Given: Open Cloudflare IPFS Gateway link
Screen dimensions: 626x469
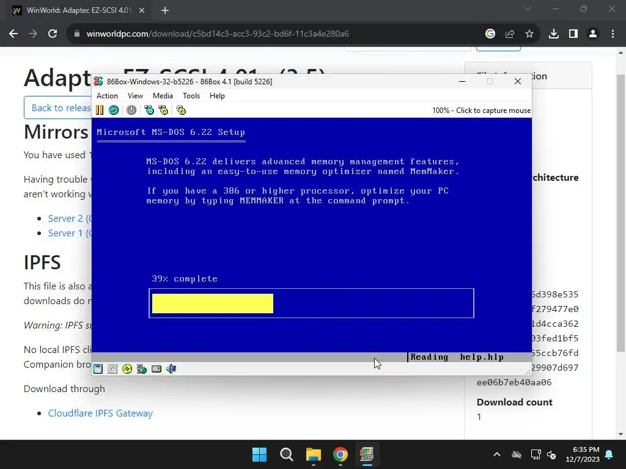Looking at the screenshot, I should pyautogui.click(x=100, y=413).
